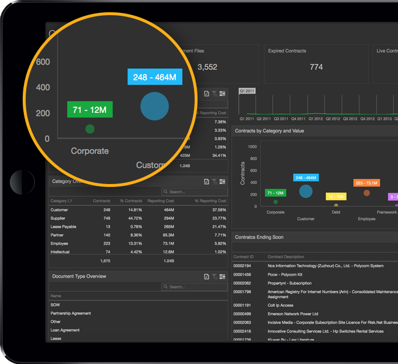Click the Contracts by Category and Value title
The image size is (398, 364).
(269, 131)
